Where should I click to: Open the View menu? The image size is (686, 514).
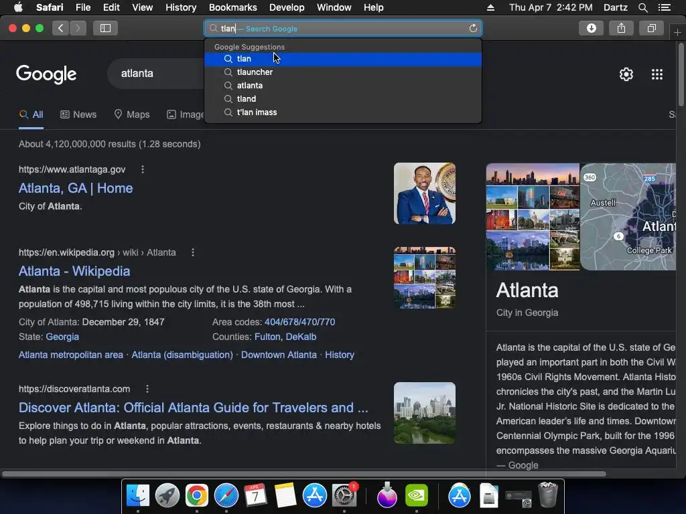pos(142,7)
